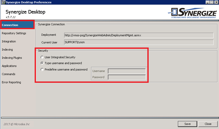Click the Synergize logo image
The height and width of the screenshot is (129, 219).
point(193,13)
